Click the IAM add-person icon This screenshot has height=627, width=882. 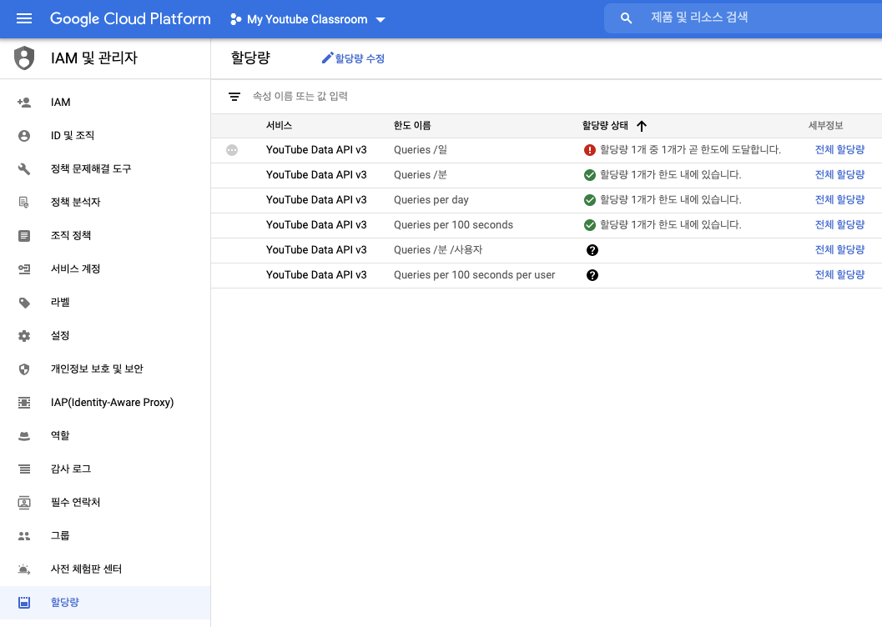tap(24, 103)
